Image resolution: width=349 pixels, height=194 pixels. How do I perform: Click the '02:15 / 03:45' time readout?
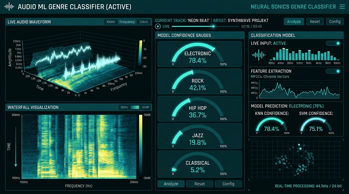pos(252,26)
